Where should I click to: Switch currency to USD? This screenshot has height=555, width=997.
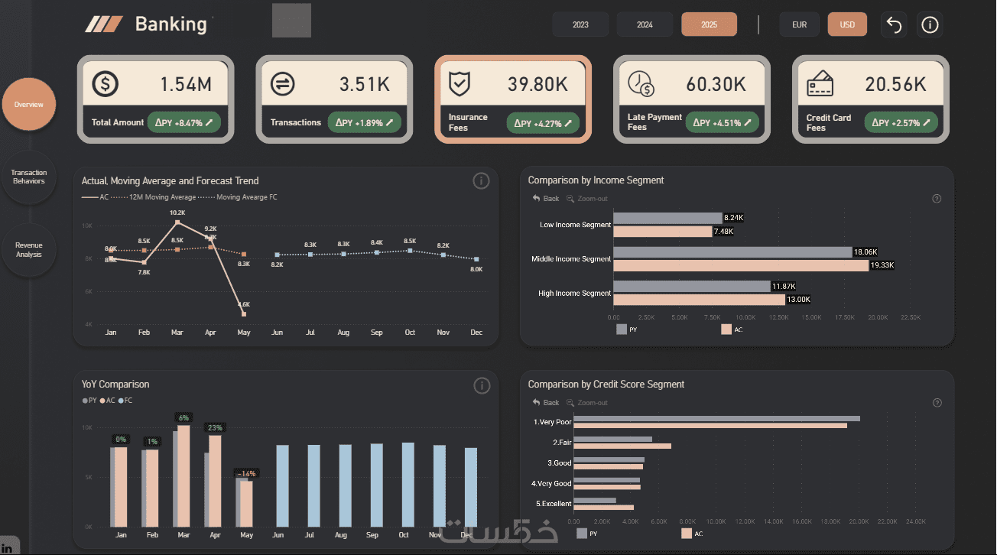coord(847,24)
